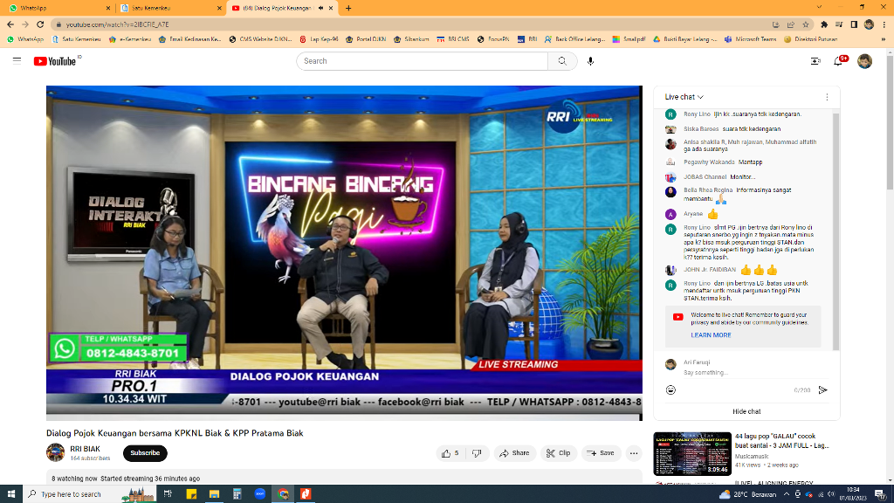Screen dimensions: 894x503
Task: Open more actions menu beside Save
Action: pyautogui.click(x=634, y=453)
